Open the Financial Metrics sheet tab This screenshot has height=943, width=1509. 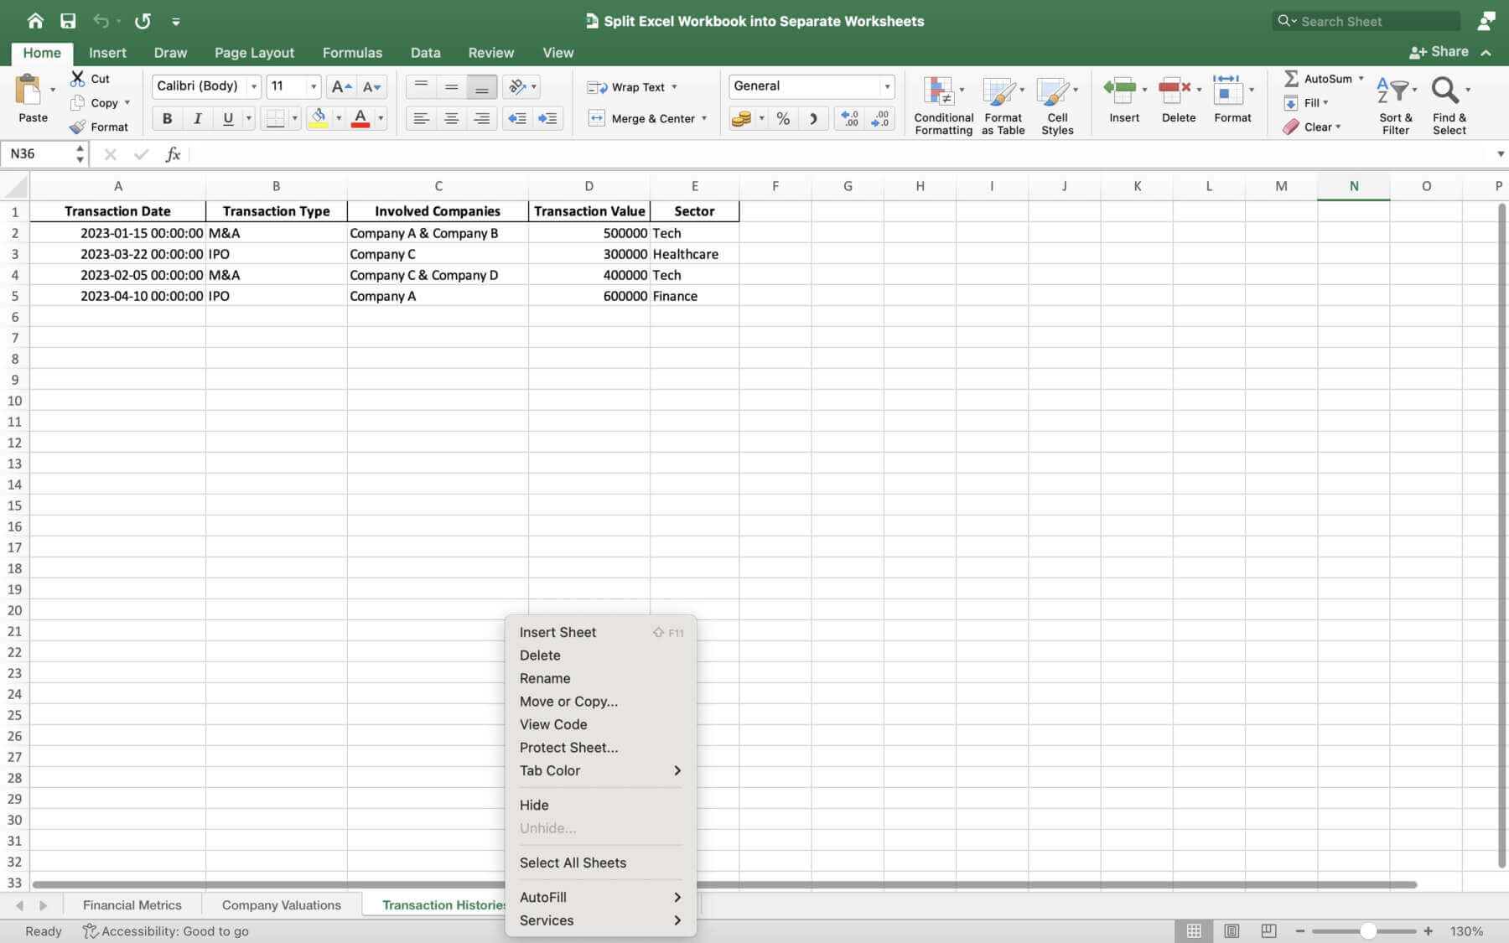pyautogui.click(x=132, y=905)
